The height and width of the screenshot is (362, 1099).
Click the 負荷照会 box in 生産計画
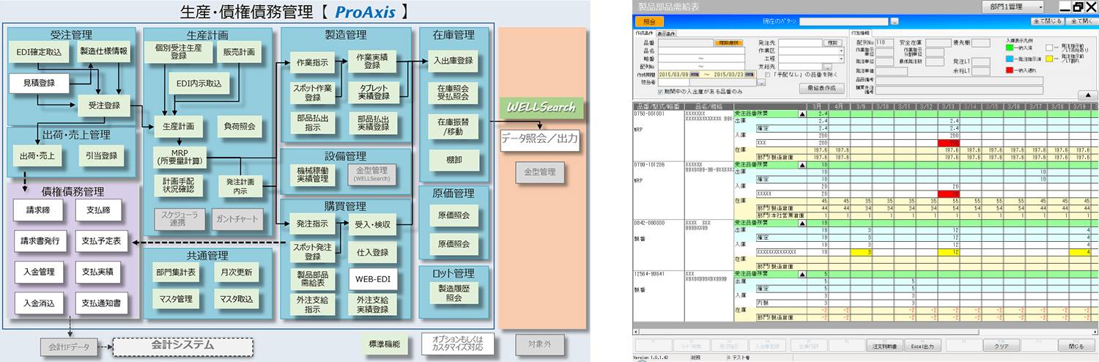coord(241,126)
